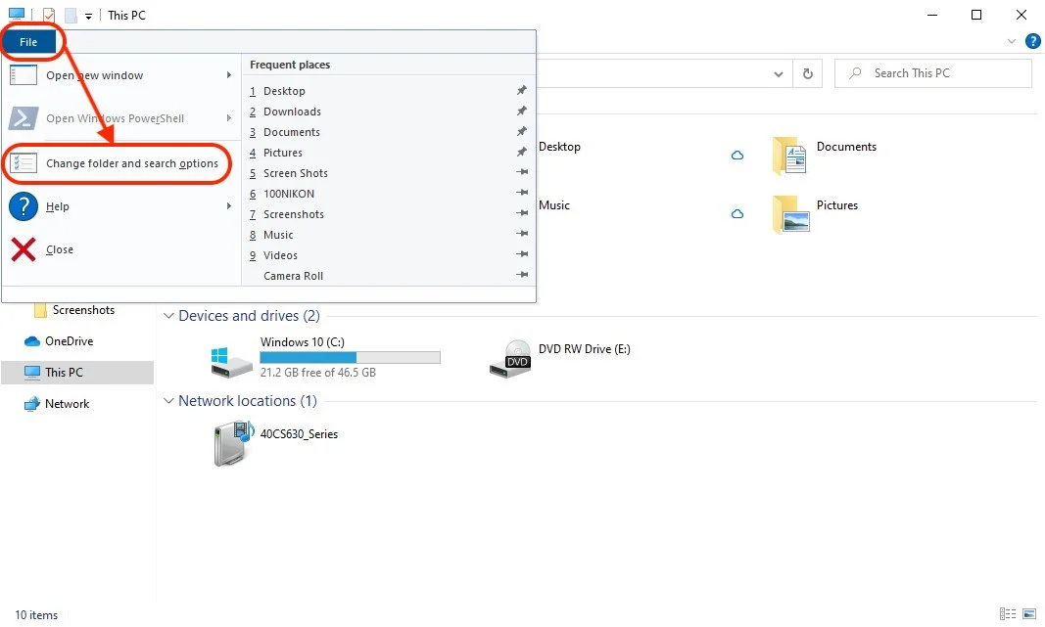Choose Change folder and search options
The width and height of the screenshot is (1045, 627).
point(131,163)
